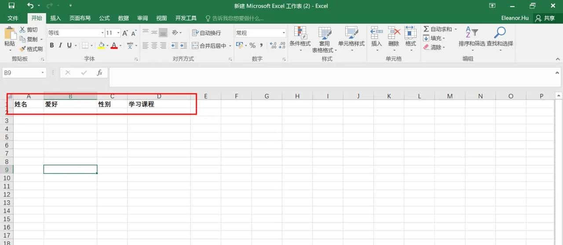563x245 pixels.
Task: Cut selection with the 剪切 scissors
Action: (x=28, y=30)
